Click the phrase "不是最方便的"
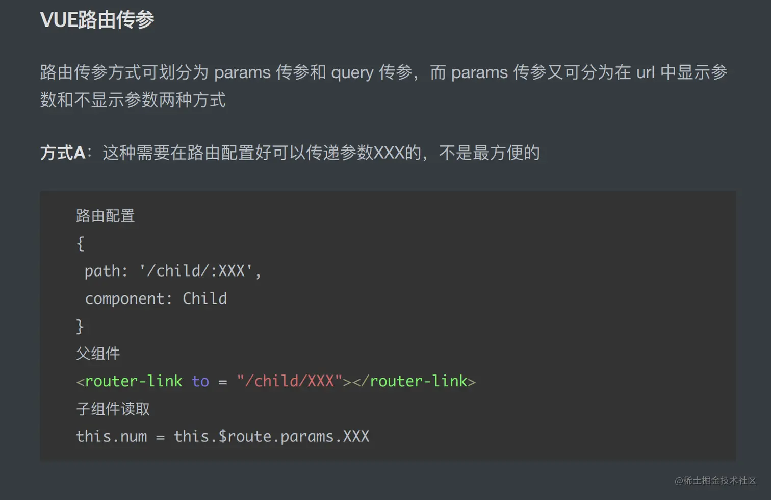This screenshot has height=500, width=771. click(489, 153)
